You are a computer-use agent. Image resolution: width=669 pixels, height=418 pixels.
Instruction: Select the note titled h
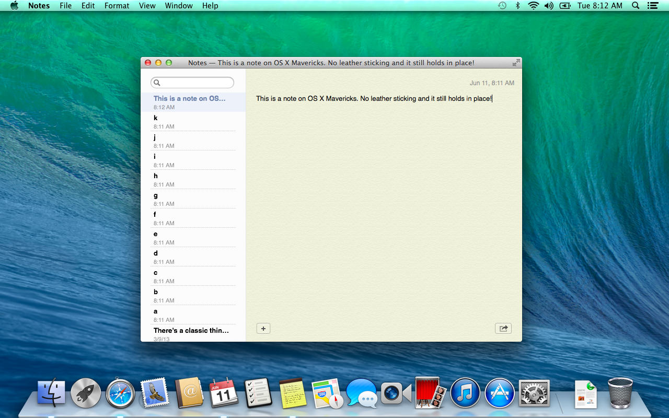(193, 179)
